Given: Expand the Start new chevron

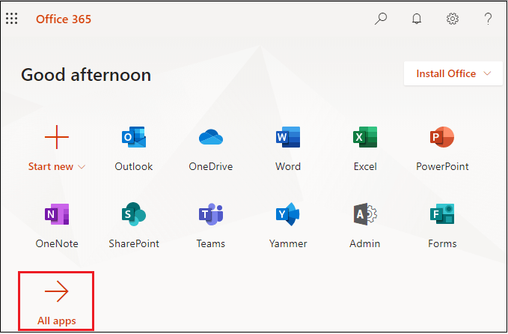Looking at the screenshot, I should pos(82,167).
